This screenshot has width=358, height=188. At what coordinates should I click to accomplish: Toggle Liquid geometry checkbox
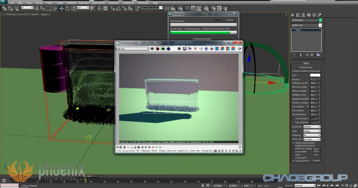pos(293,161)
